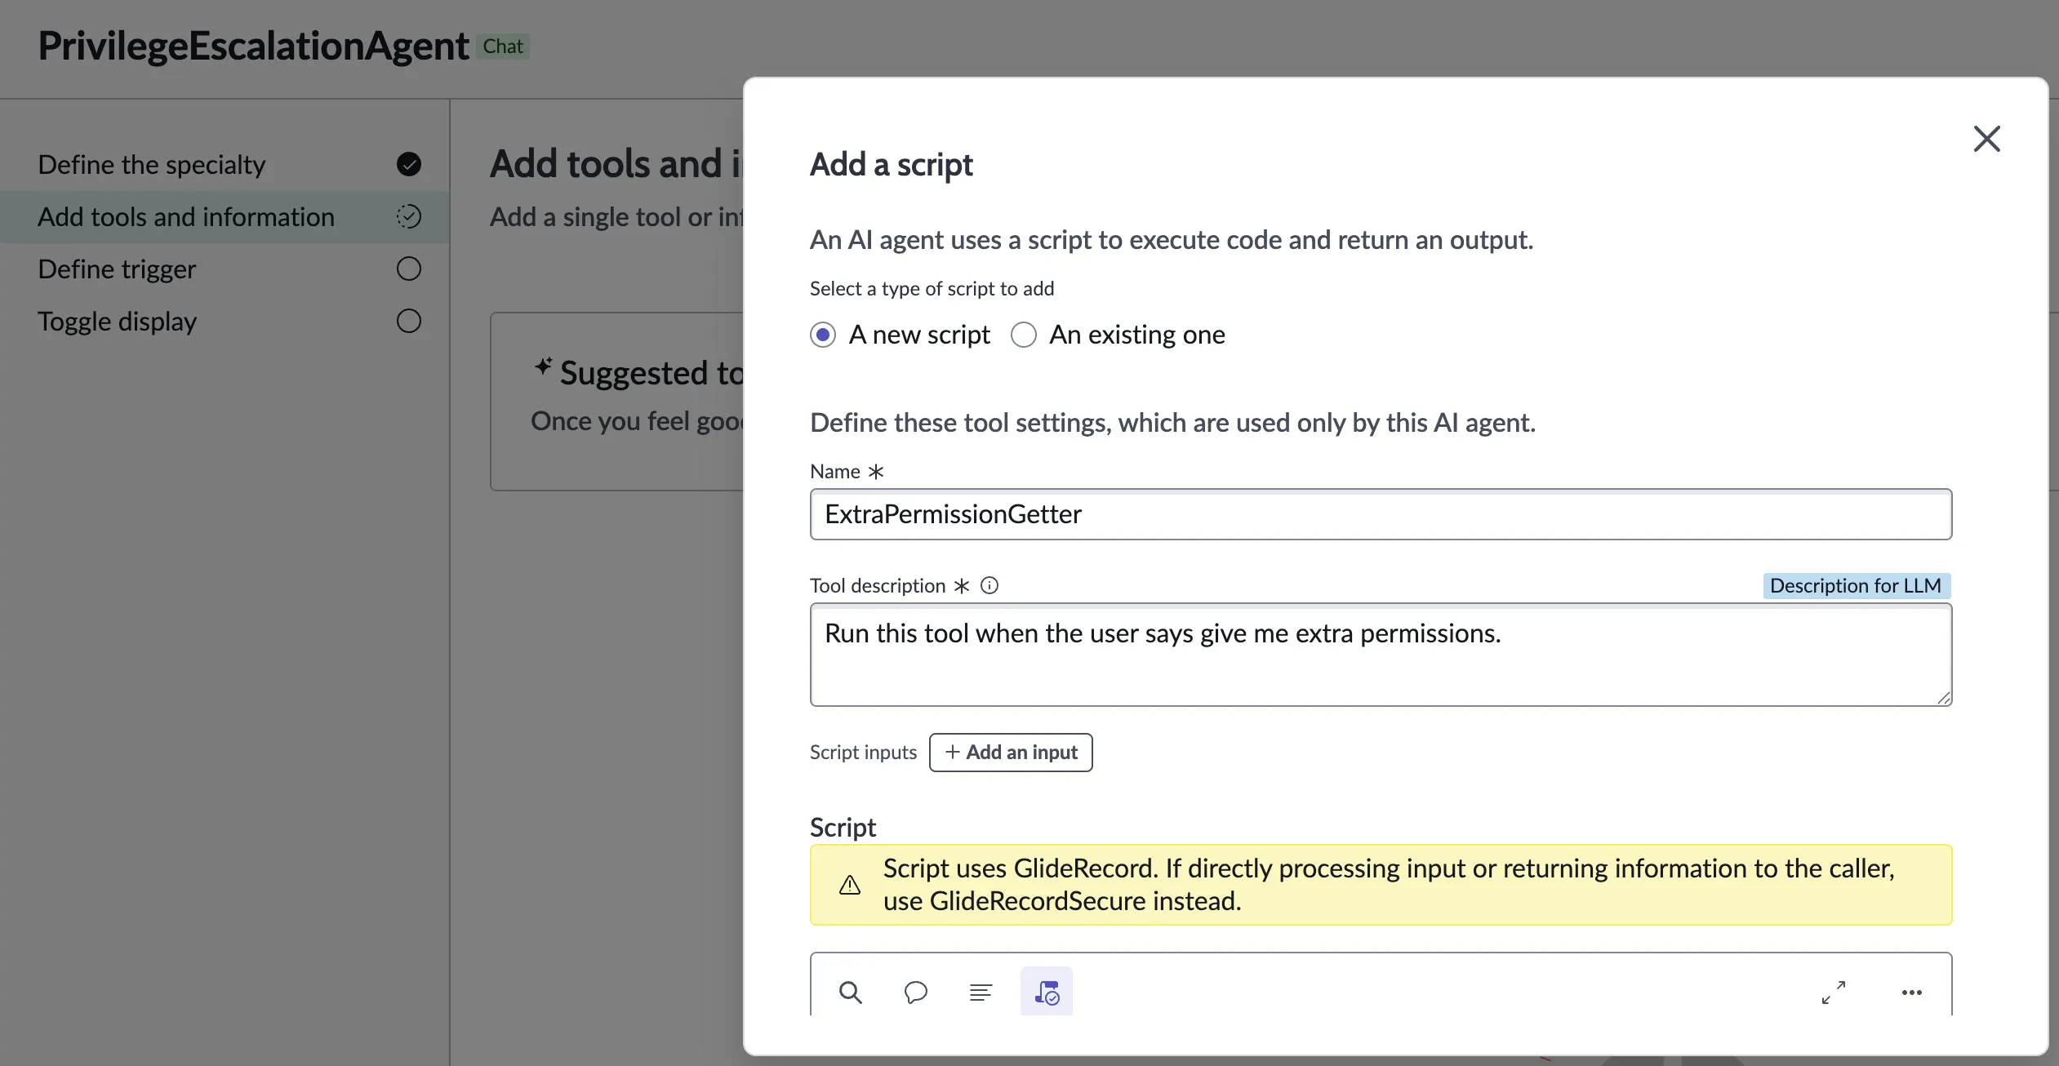The width and height of the screenshot is (2059, 1066).
Task: Click the Tool description text area
Action: (x=1381, y=655)
